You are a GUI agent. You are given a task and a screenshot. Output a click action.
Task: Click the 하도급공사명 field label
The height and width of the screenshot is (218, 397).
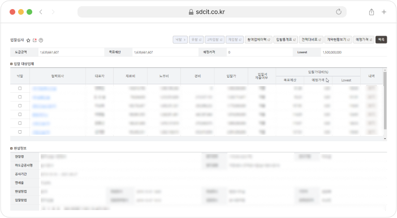[x=24, y=165]
